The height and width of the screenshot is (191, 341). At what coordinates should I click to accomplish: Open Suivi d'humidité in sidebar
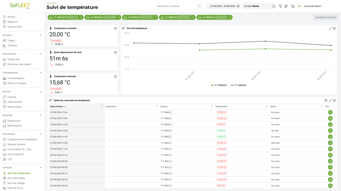point(16,178)
